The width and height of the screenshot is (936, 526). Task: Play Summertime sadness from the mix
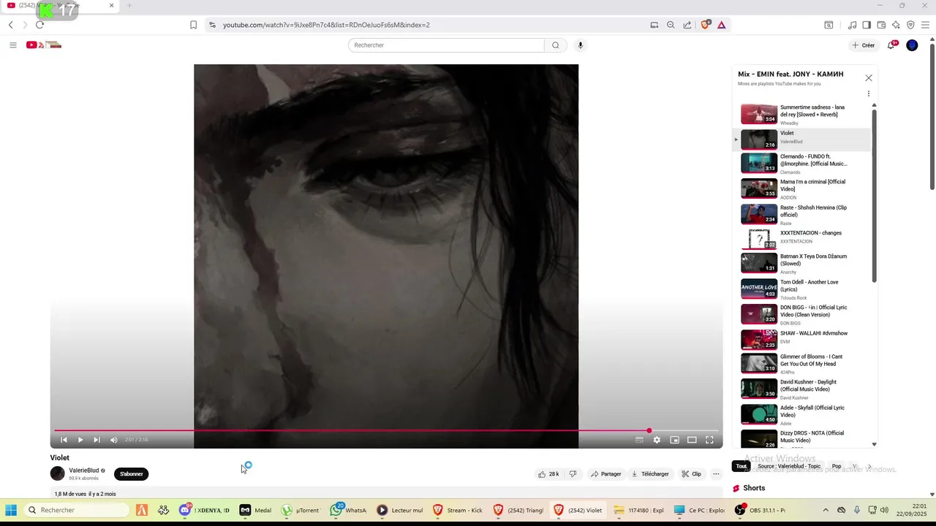(802, 115)
